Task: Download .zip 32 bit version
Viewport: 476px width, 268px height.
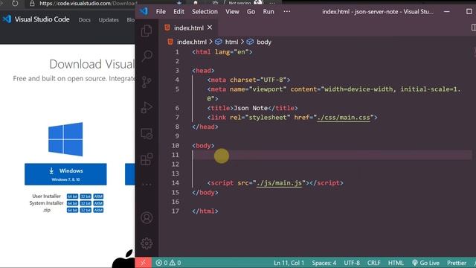Action: coord(86,210)
